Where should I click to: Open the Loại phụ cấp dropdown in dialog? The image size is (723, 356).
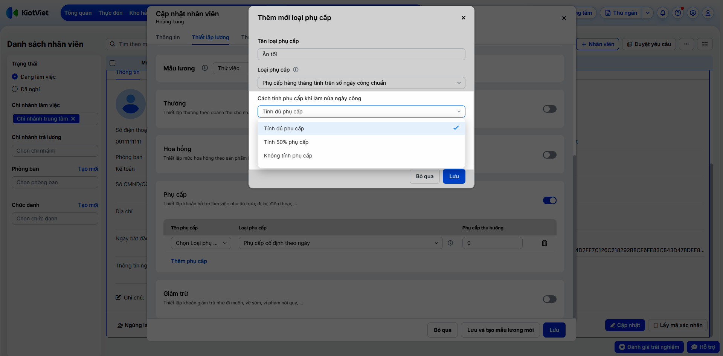tap(361, 83)
